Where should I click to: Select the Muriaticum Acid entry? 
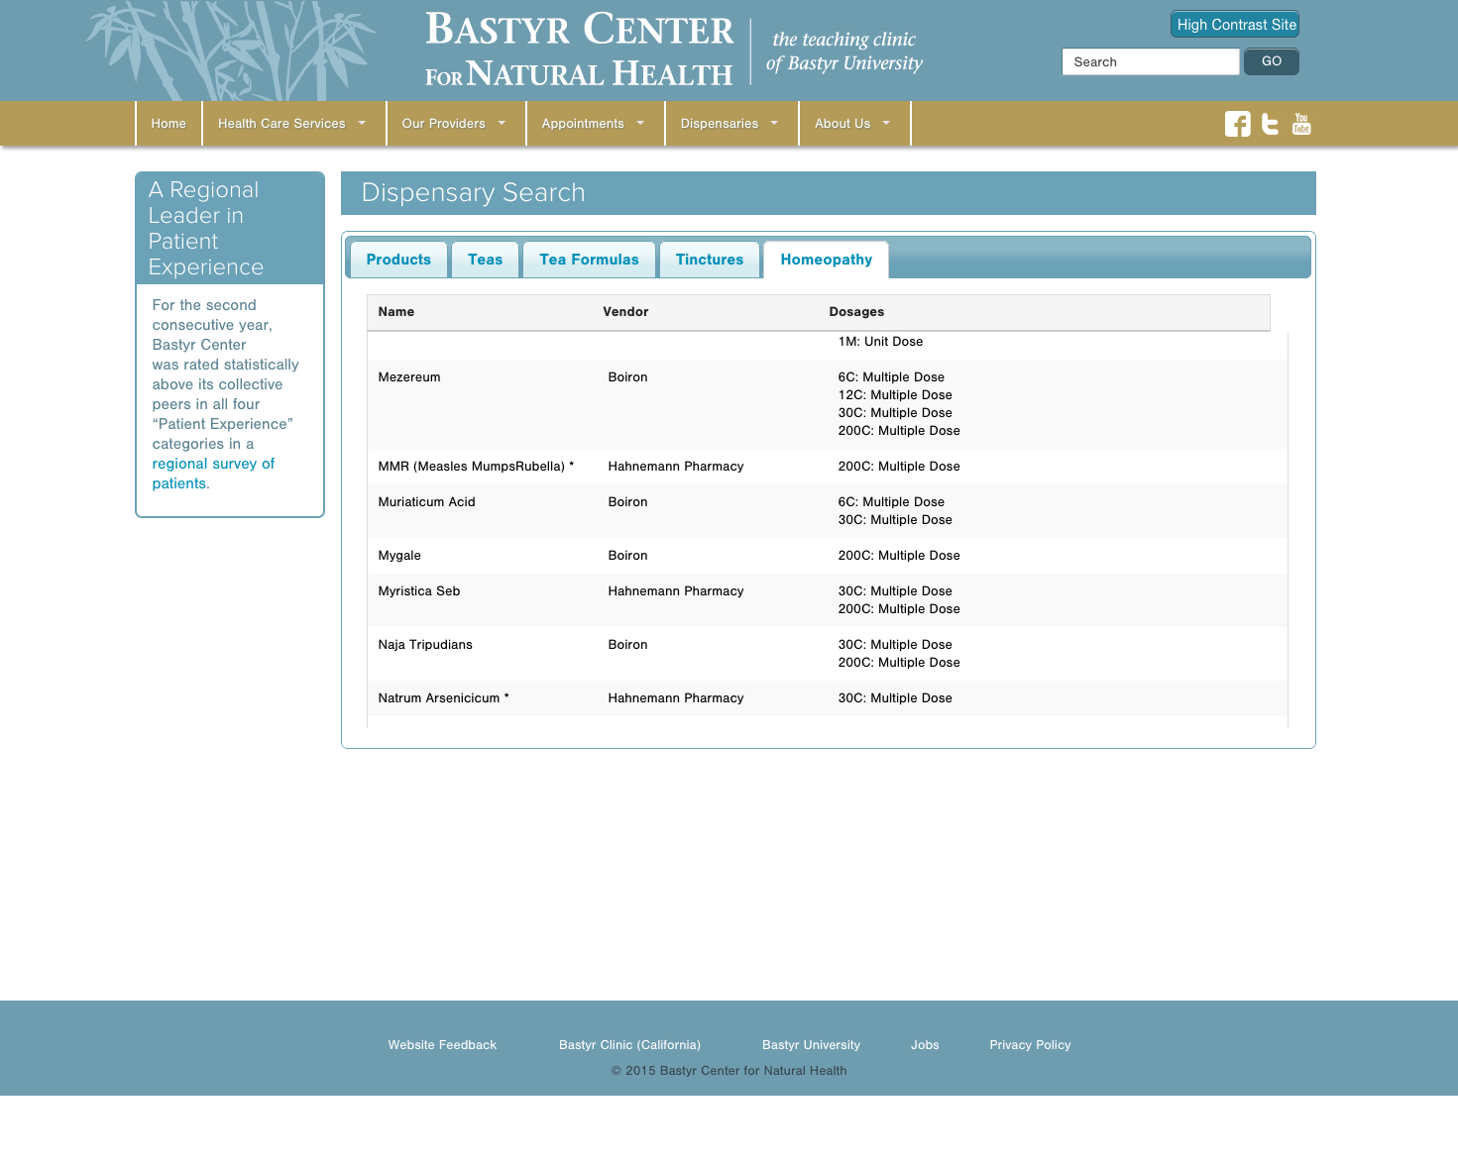tap(426, 502)
